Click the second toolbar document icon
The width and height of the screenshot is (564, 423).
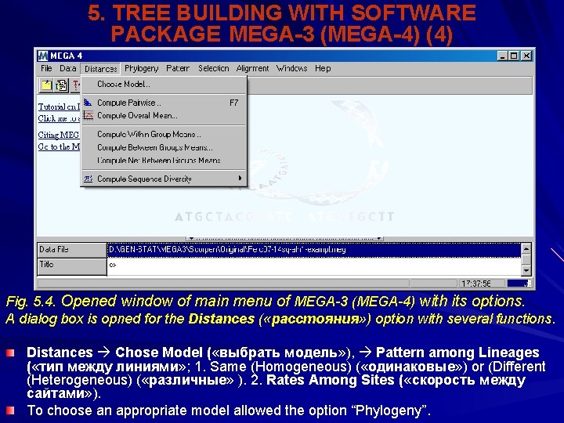[62, 85]
